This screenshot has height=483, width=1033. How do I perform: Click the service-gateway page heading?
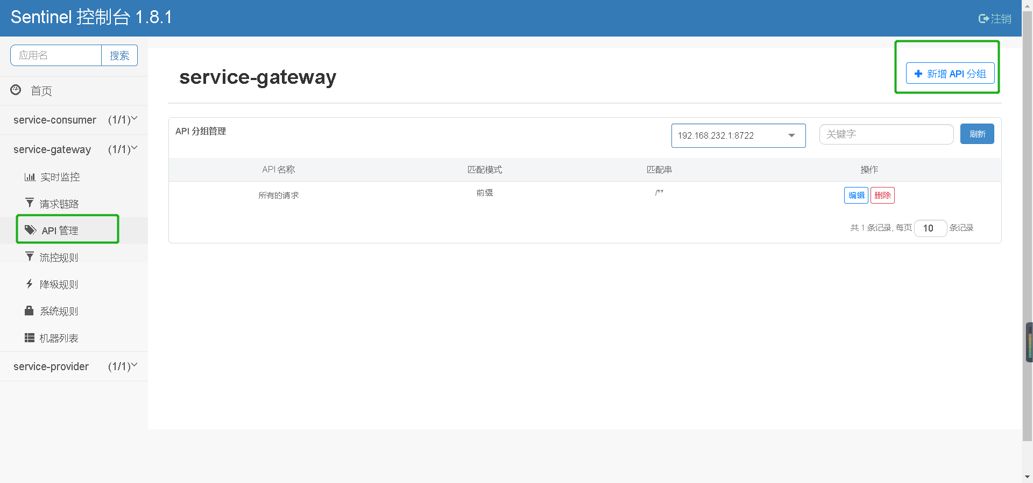tap(258, 77)
